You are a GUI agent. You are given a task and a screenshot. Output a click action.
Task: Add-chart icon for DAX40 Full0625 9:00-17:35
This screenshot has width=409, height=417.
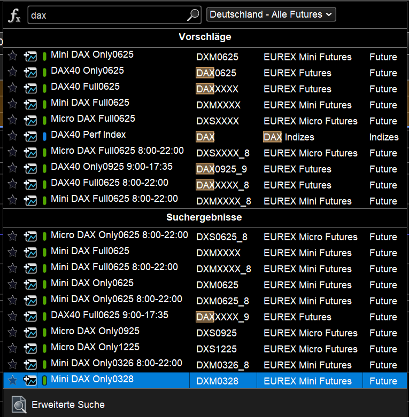coord(30,316)
